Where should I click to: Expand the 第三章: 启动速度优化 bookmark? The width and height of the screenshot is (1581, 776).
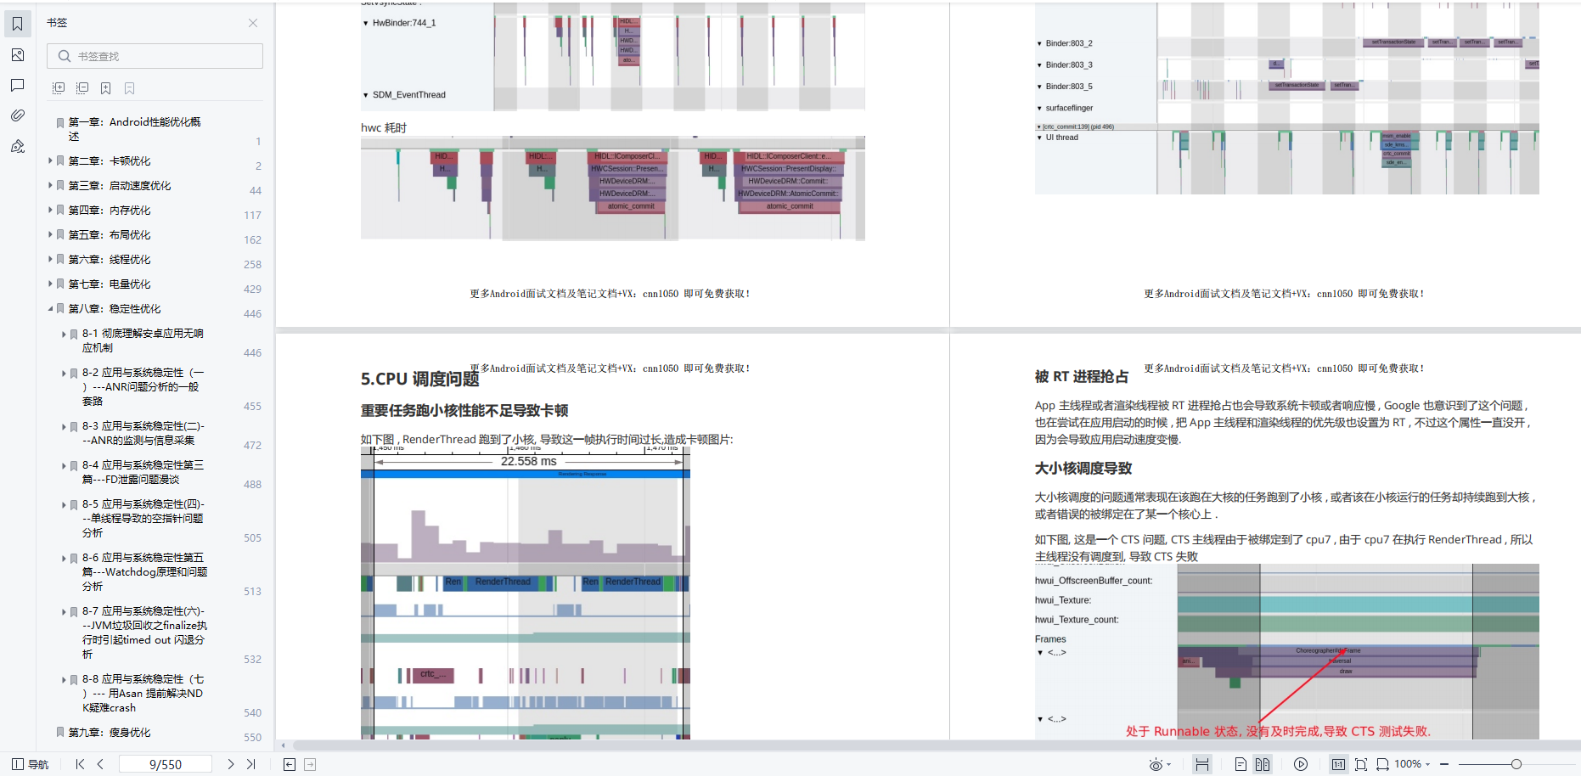50,185
